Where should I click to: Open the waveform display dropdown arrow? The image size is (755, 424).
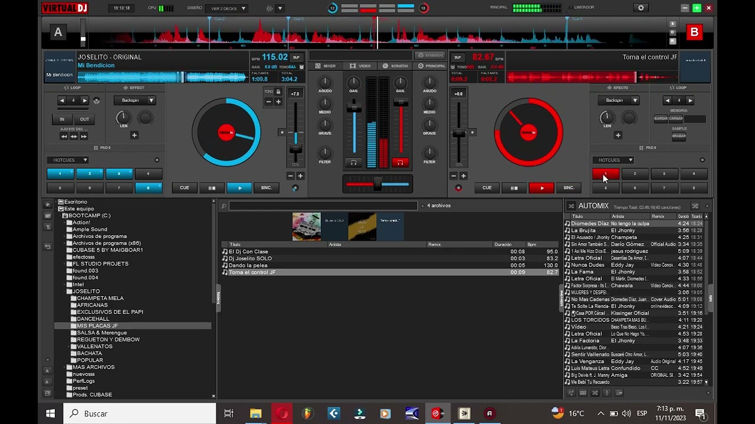(280, 8)
